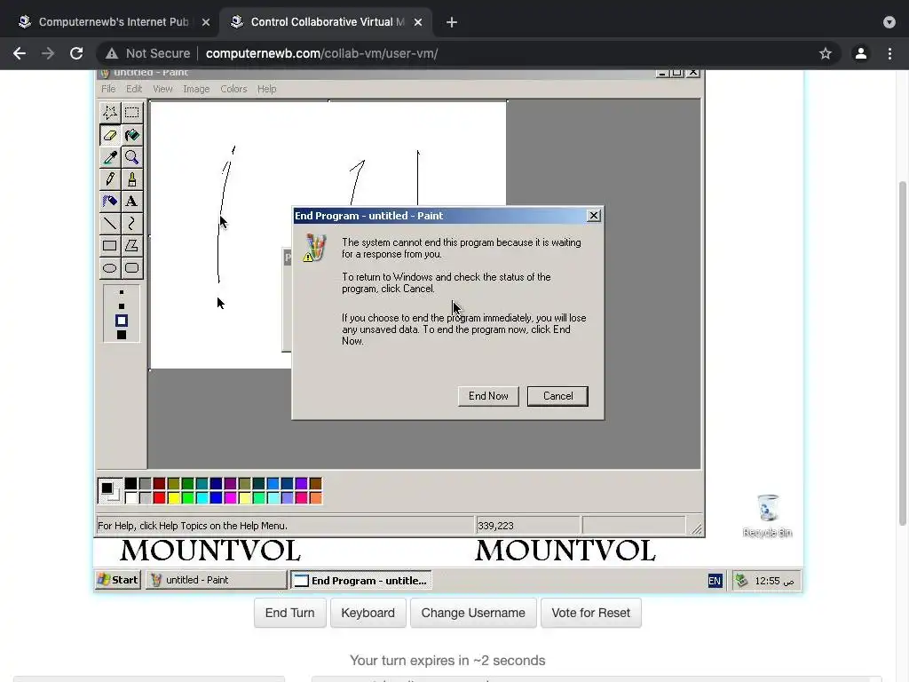Click the Paint warning icon in dialog

(x=315, y=248)
